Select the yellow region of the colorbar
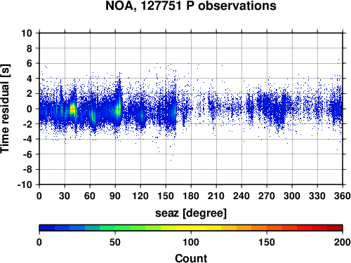Screen dimensions: 351x263 click(191, 228)
